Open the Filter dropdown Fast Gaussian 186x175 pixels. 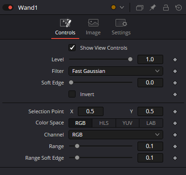click(x=116, y=71)
